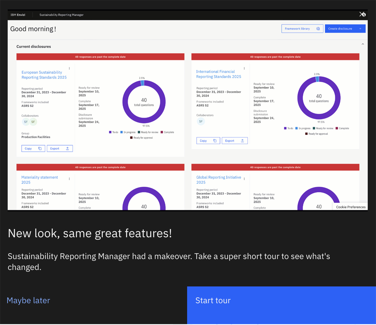Click the Current disclosures section title

click(34, 47)
